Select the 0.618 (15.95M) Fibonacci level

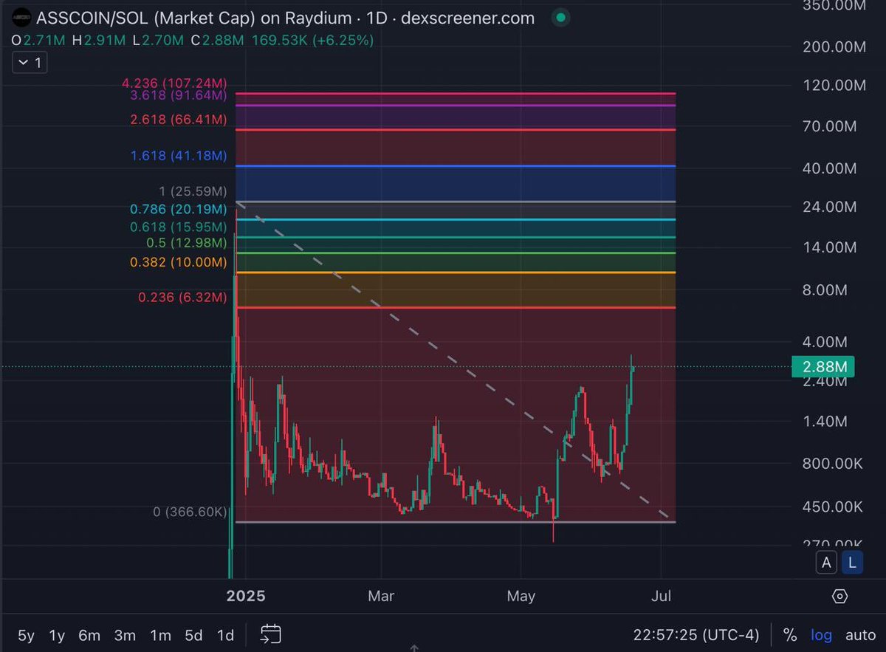pyautogui.click(x=178, y=227)
